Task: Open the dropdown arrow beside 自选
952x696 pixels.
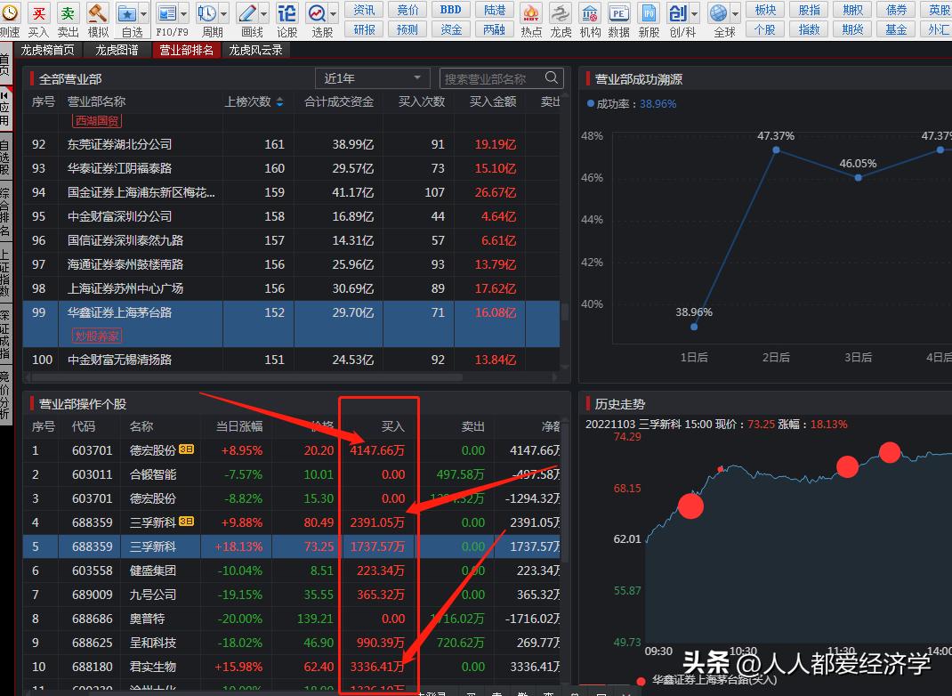Action: 145,14
